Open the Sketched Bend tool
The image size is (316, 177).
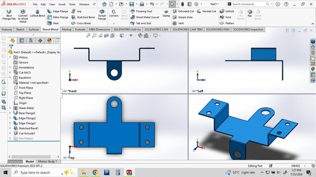pos(83,17)
